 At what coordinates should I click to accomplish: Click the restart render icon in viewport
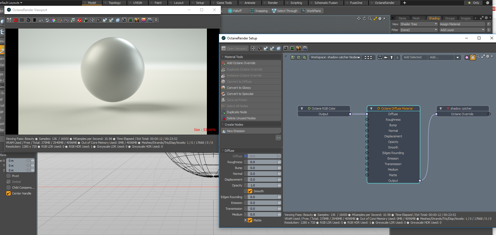click(28, 20)
